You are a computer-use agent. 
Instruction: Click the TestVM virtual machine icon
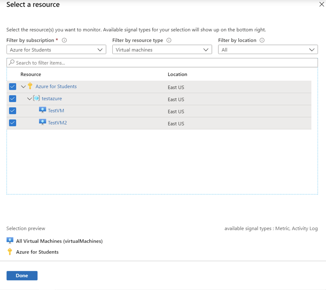point(42,110)
